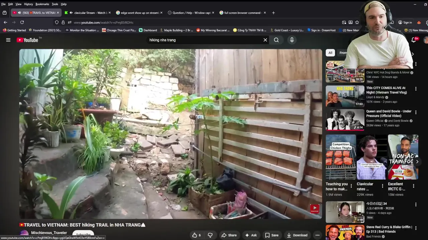Open the Edit menu
Screen dimensions: 428x240
coord(11,4)
